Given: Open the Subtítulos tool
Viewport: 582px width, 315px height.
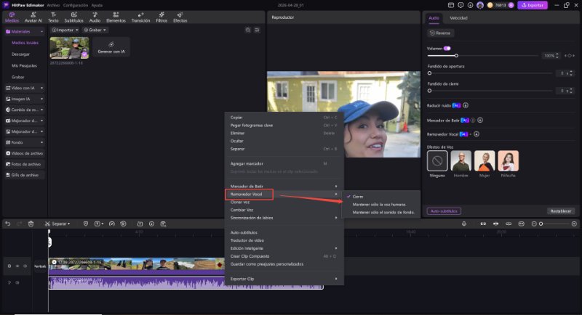Looking at the screenshot, I should [73, 17].
